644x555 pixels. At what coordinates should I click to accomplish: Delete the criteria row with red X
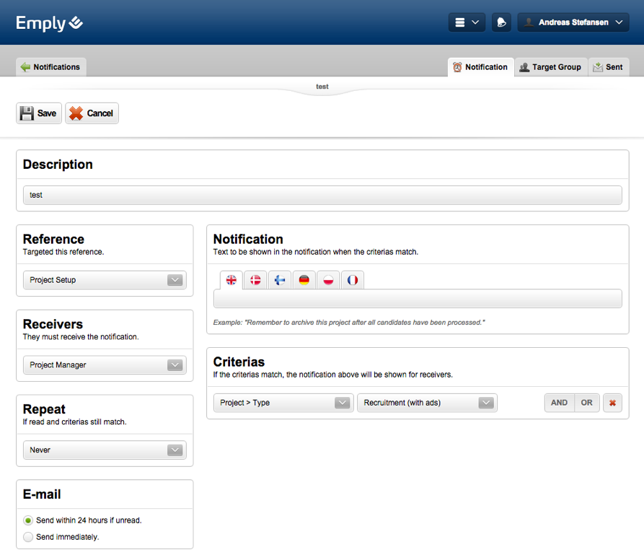tap(612, 403)
